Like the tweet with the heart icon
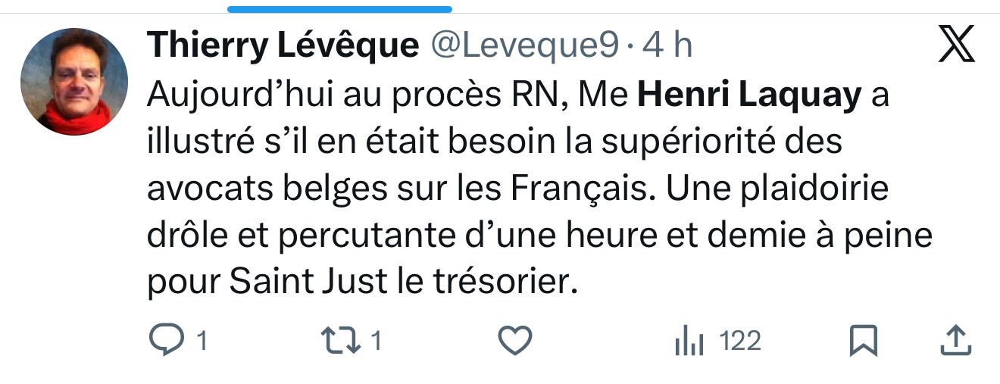 point(517,342)
